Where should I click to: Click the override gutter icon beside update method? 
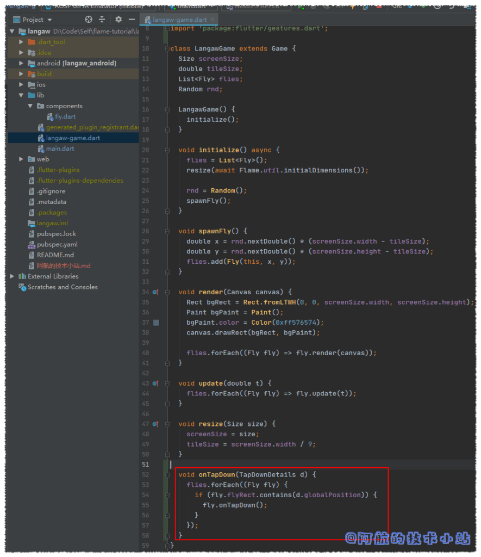155,383
